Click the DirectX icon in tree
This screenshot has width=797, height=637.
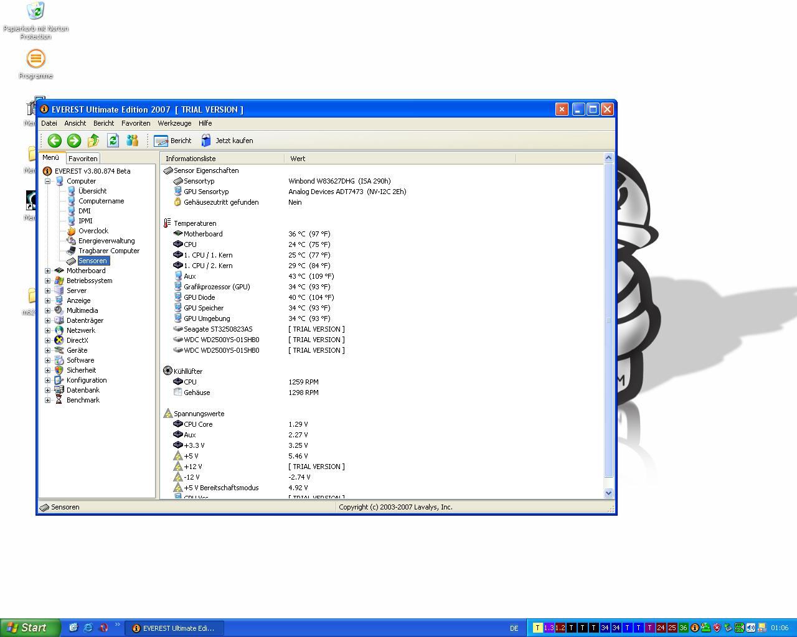pos(59,340)
